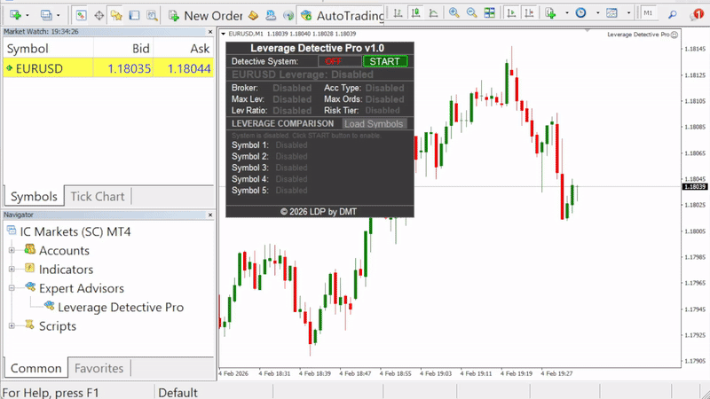The image size is (710, 399).
Task: Select IC Markets (SC) MT4 tree root
Action: click(x=75, y=231)
